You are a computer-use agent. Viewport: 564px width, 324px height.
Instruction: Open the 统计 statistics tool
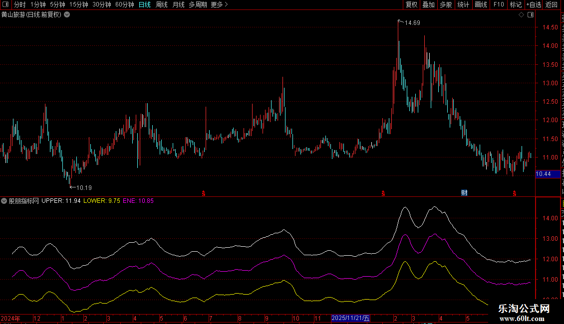pos(463,4)
